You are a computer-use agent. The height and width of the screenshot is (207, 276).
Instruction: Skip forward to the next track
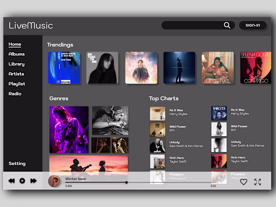[x=34, y=181]
